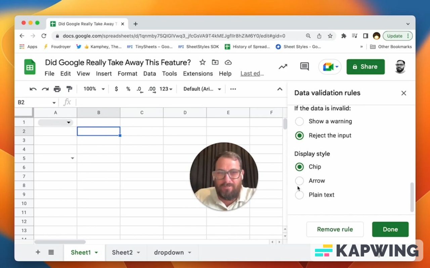
Task: Close the Data validation rules panel
Action: coord(404,93)
